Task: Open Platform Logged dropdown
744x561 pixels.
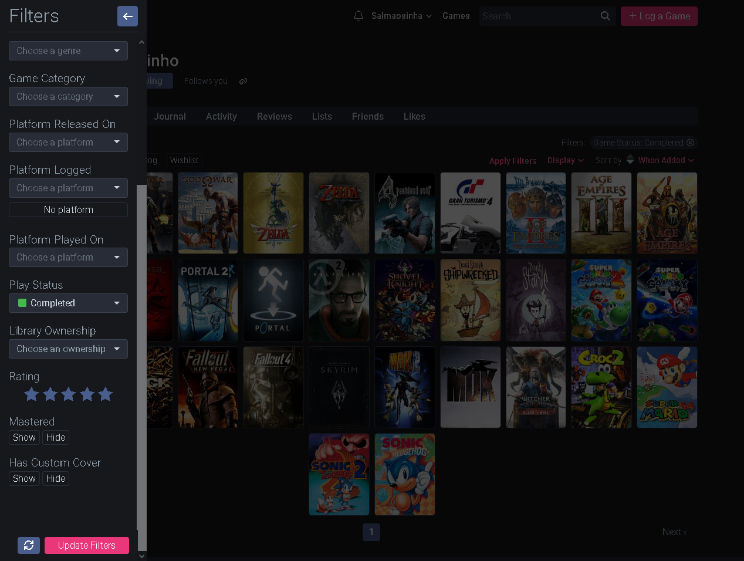Action: 68,188
